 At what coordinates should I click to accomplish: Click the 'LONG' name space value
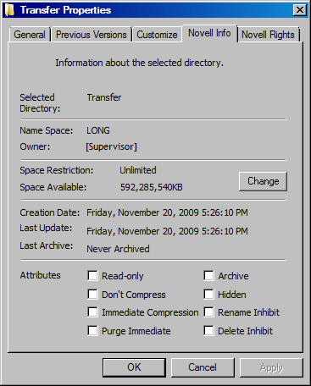[x=98, y=130]
